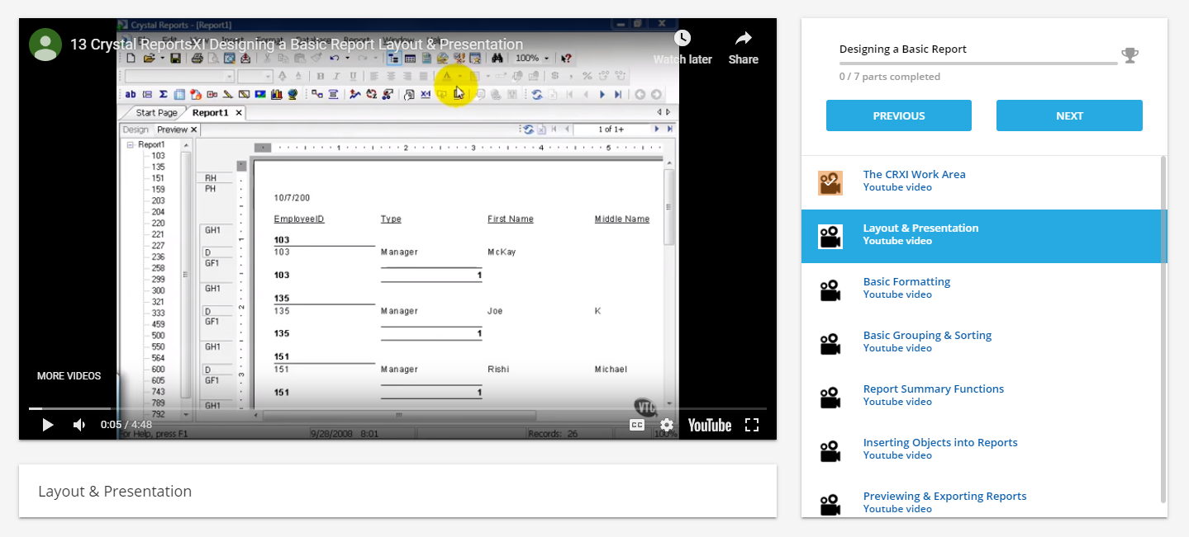The height and width of the screenshot is (537, 1189).
Task: Seek using the video progress bar
Action: (397, 408)
